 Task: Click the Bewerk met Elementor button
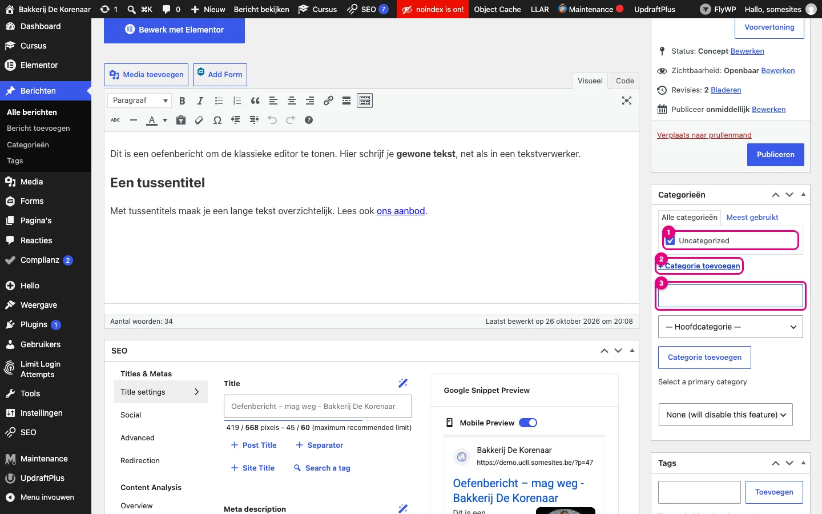click(x=175, y=30)
